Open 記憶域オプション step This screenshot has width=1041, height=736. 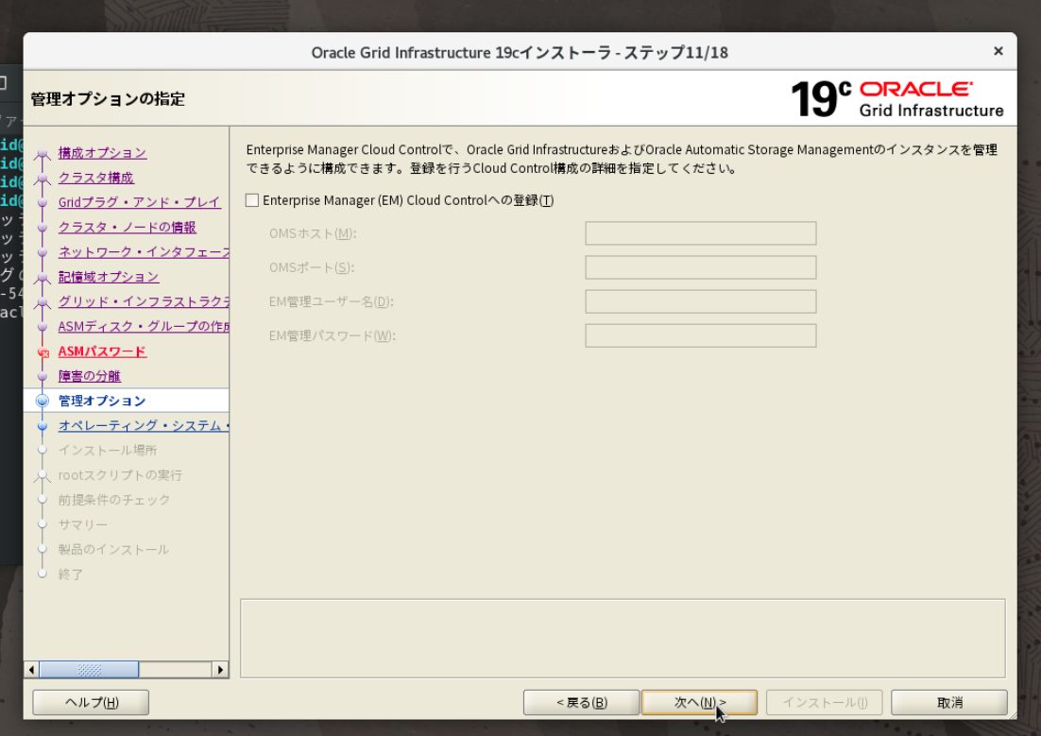click(109, 276)
